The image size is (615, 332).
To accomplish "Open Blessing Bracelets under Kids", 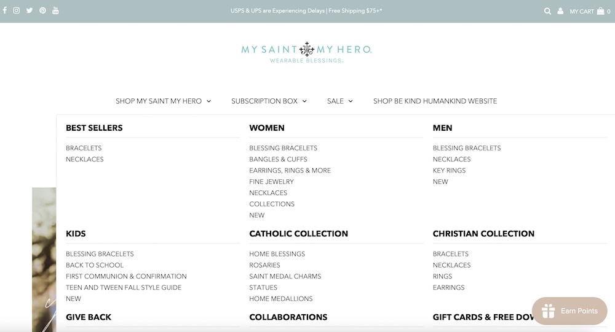I will click(x=100, y=253).
